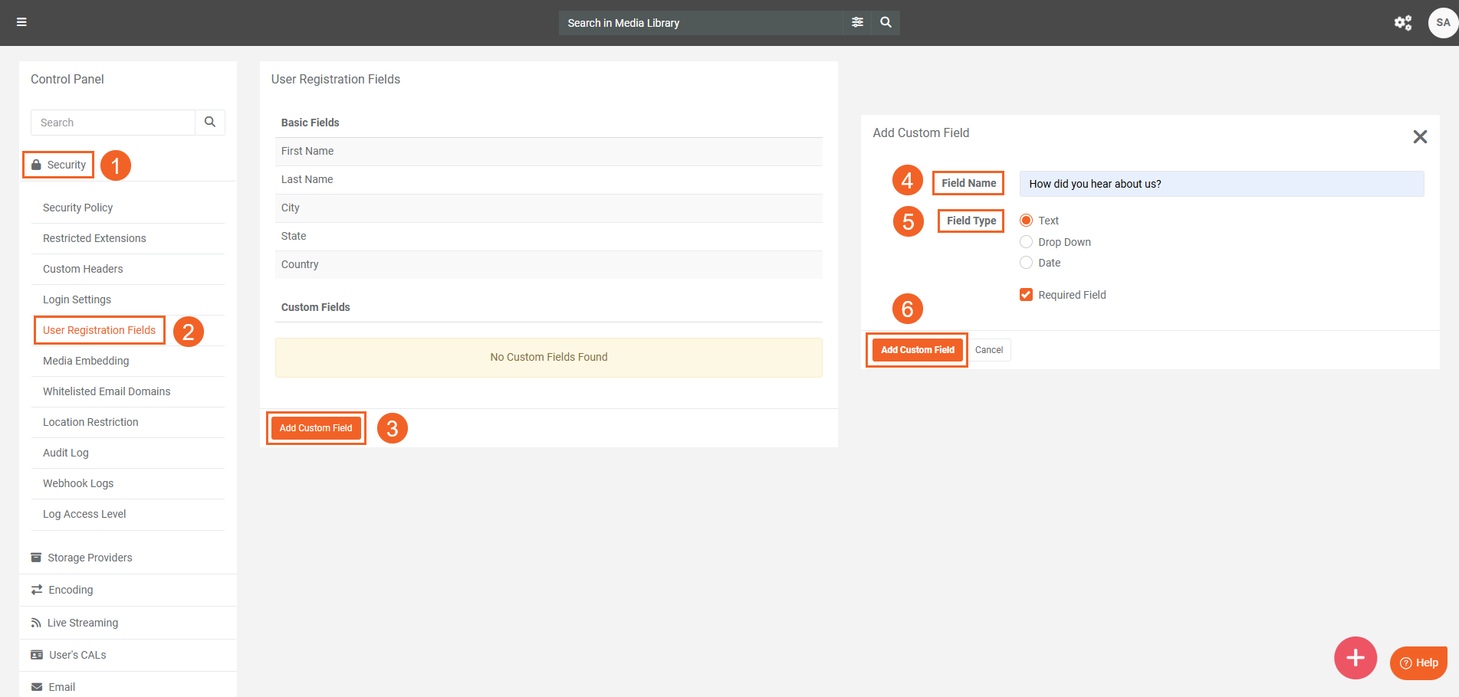Open the SA user avatar menu
This screenshot has width=1459, height=697.
tap(1442, 23)
